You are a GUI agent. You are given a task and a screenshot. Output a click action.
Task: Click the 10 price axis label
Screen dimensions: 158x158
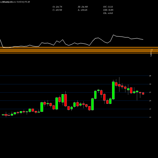pos(150,117)
